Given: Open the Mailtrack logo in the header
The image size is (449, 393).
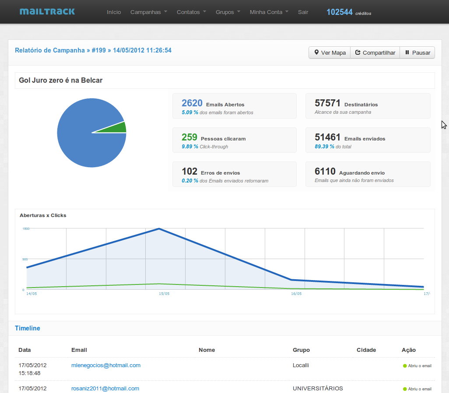Looking at the screenshot, I should coord(47,12).
